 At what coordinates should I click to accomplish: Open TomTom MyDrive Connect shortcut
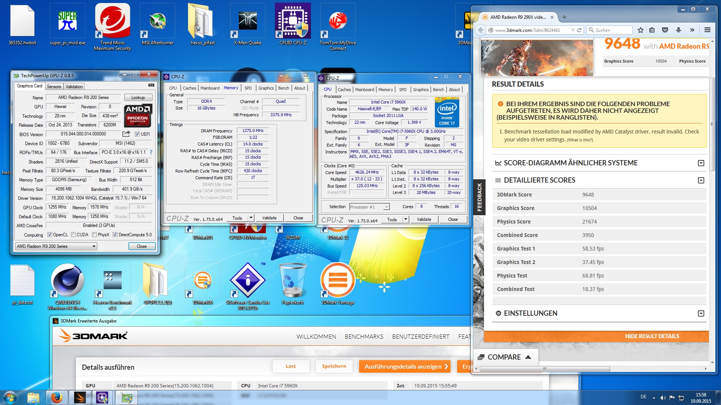click(x=338, y=27)
